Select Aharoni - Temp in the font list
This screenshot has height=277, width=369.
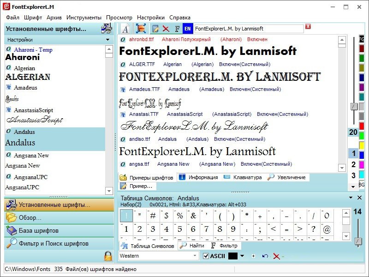(55, 54)
